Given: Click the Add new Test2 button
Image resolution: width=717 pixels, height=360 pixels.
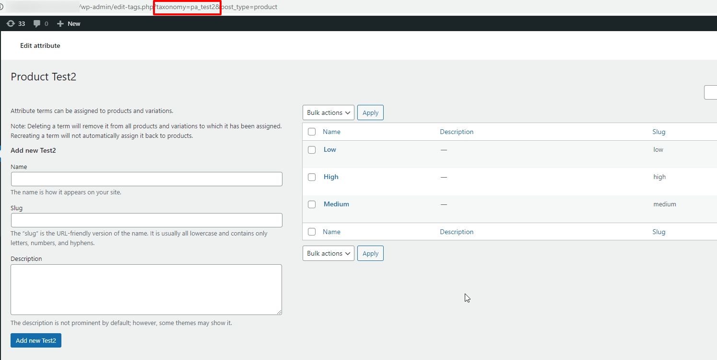Looking at the screenshot, I should point(36,340).
